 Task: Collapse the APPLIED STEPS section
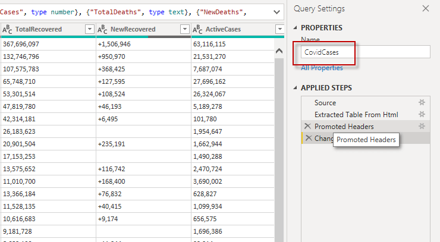[295, 88]
